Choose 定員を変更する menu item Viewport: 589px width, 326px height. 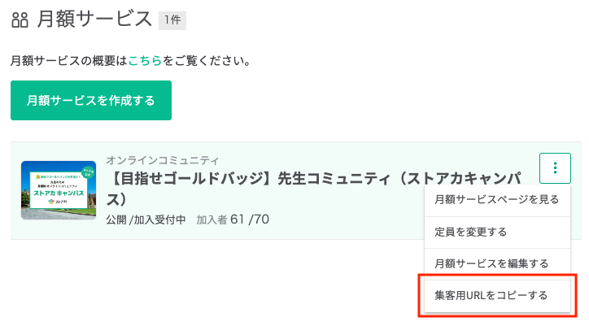[x=497, y=233]
